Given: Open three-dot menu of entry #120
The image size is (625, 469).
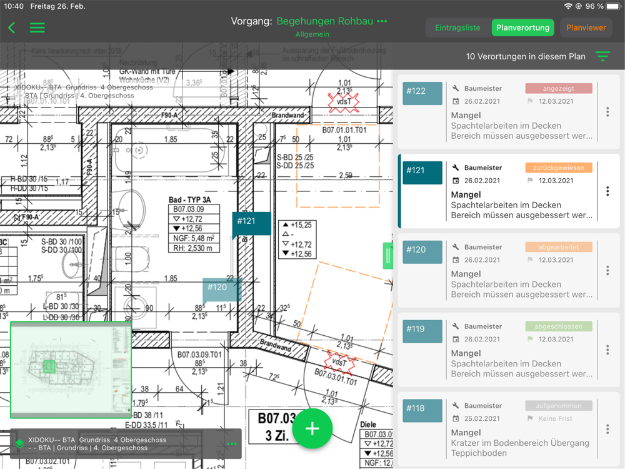Looking at the screenshot, I should [607, 270].
